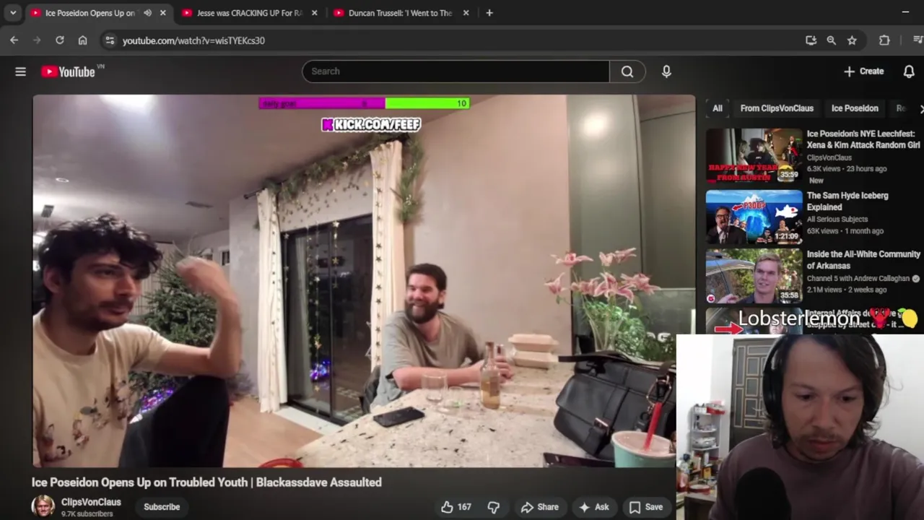
Task: Go forward in browser history
Action: 37,40
